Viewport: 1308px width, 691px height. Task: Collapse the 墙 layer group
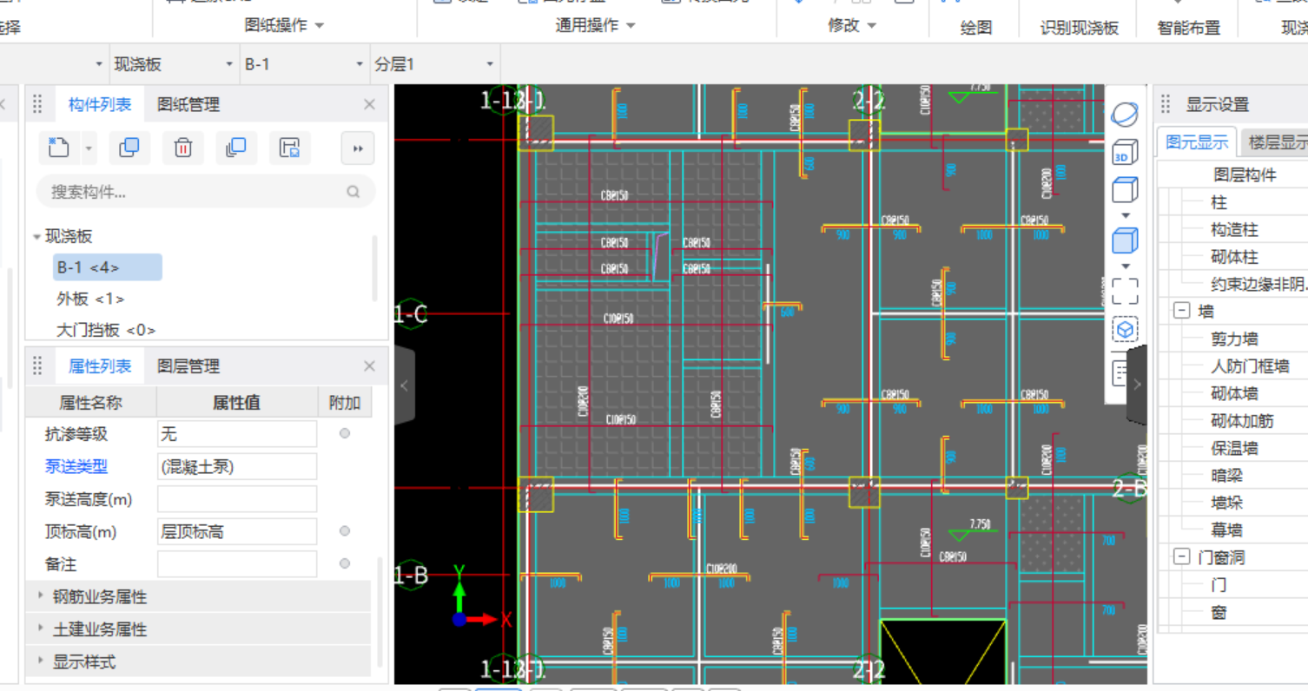pyautogui.click(x=1181, y=311)
